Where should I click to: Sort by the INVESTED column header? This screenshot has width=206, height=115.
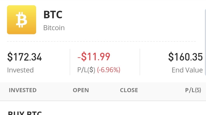pos(23,90)
